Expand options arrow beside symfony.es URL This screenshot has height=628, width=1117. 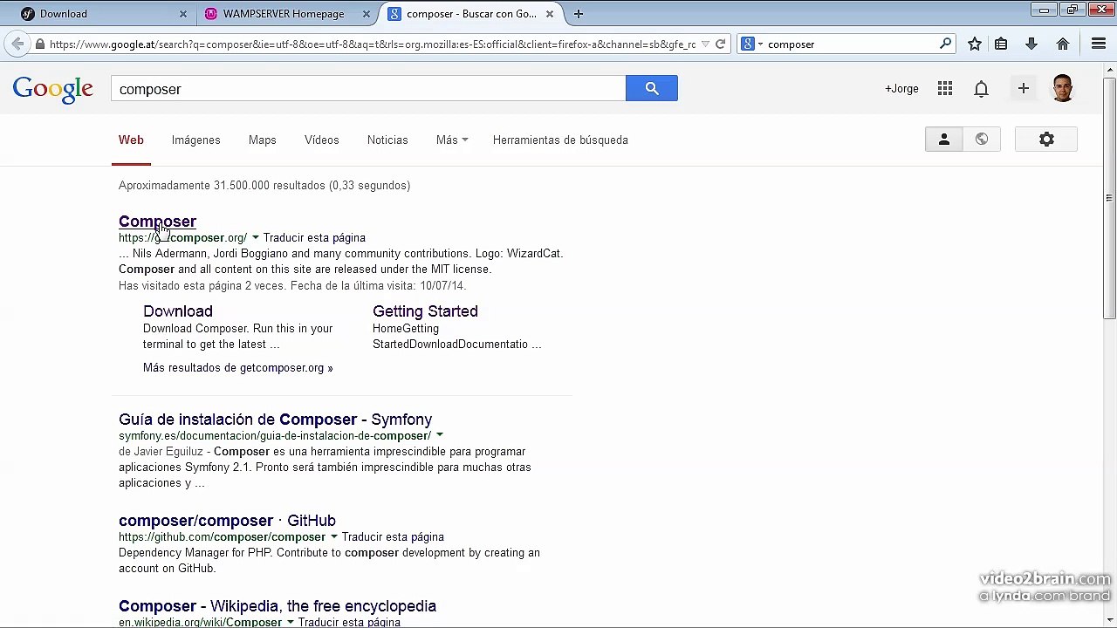[x=439, y=435]
